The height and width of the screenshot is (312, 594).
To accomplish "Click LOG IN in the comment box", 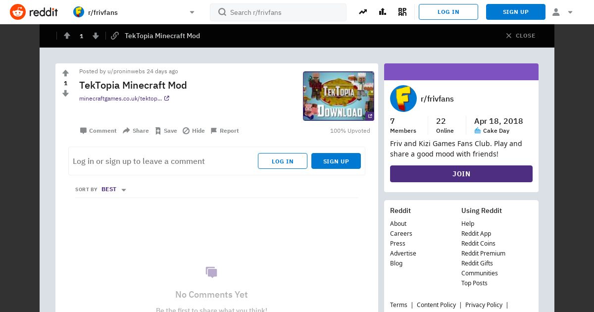I will pyautogui.click(x=283, y=161).
